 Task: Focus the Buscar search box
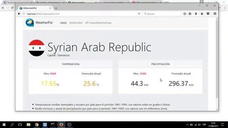pyautogui.click(x=162, y=14)
